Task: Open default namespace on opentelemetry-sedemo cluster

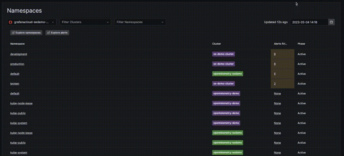Action: (x=15, y=74)
